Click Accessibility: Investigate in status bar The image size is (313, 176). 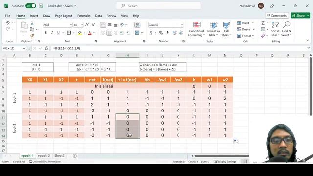point(45,162)
